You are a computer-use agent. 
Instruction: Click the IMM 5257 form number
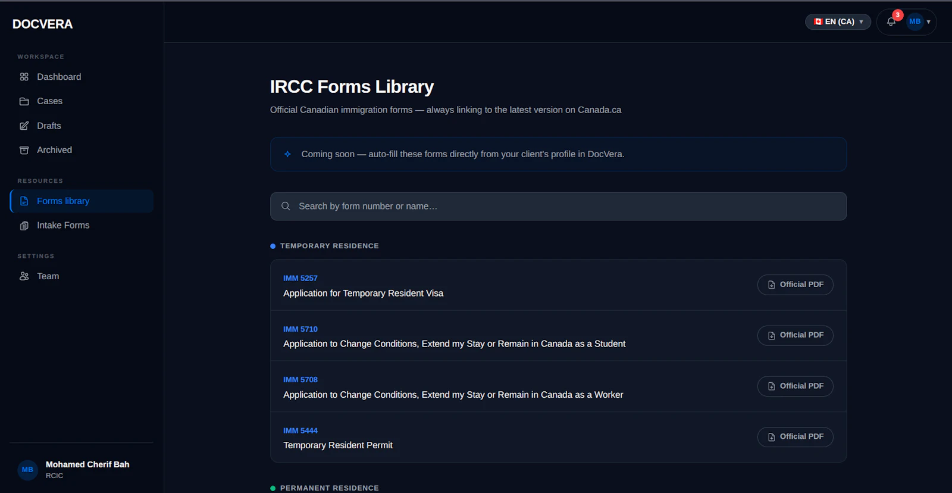(300, 278)
